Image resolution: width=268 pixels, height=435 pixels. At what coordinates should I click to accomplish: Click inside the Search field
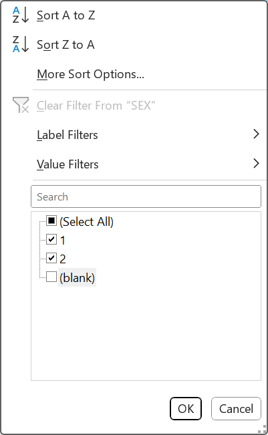coord(146,196)
